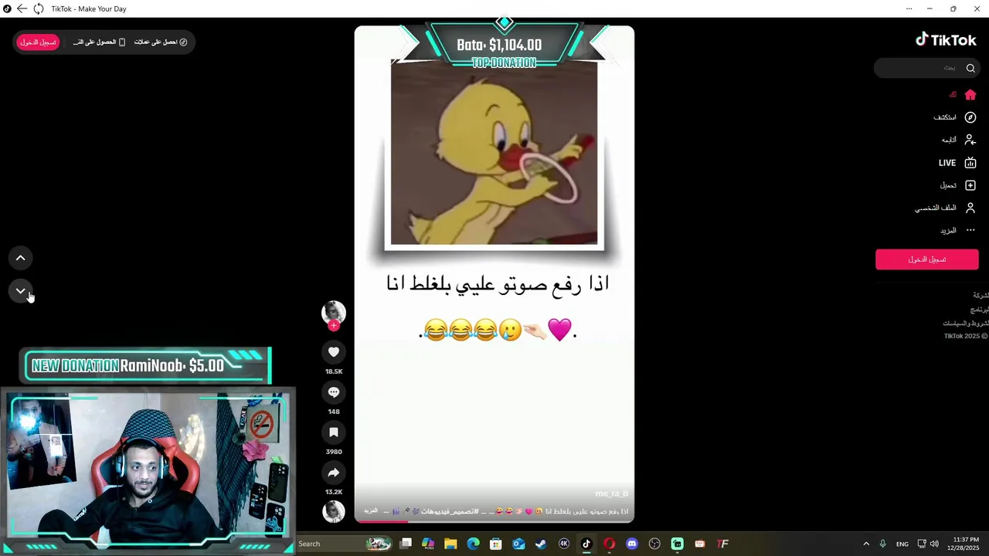This screenshot has height=556, width=989.
Task: Expand the sidebar المزيد more menu
Action: [958, 230]
